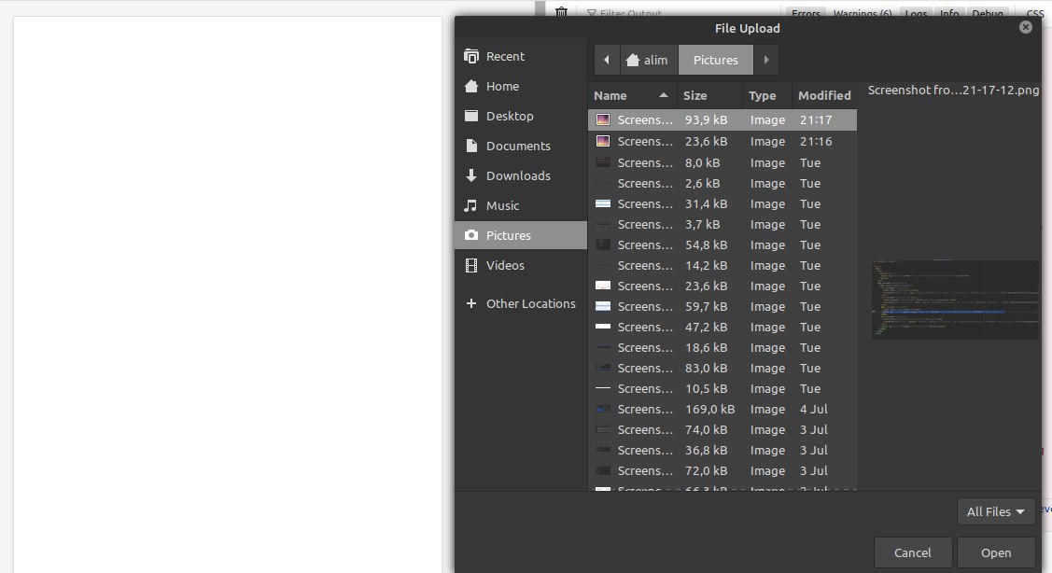Select the Pictures folder in sidebar
The height and width of the screenshot is (573, 1052).
tap(521, 235)
